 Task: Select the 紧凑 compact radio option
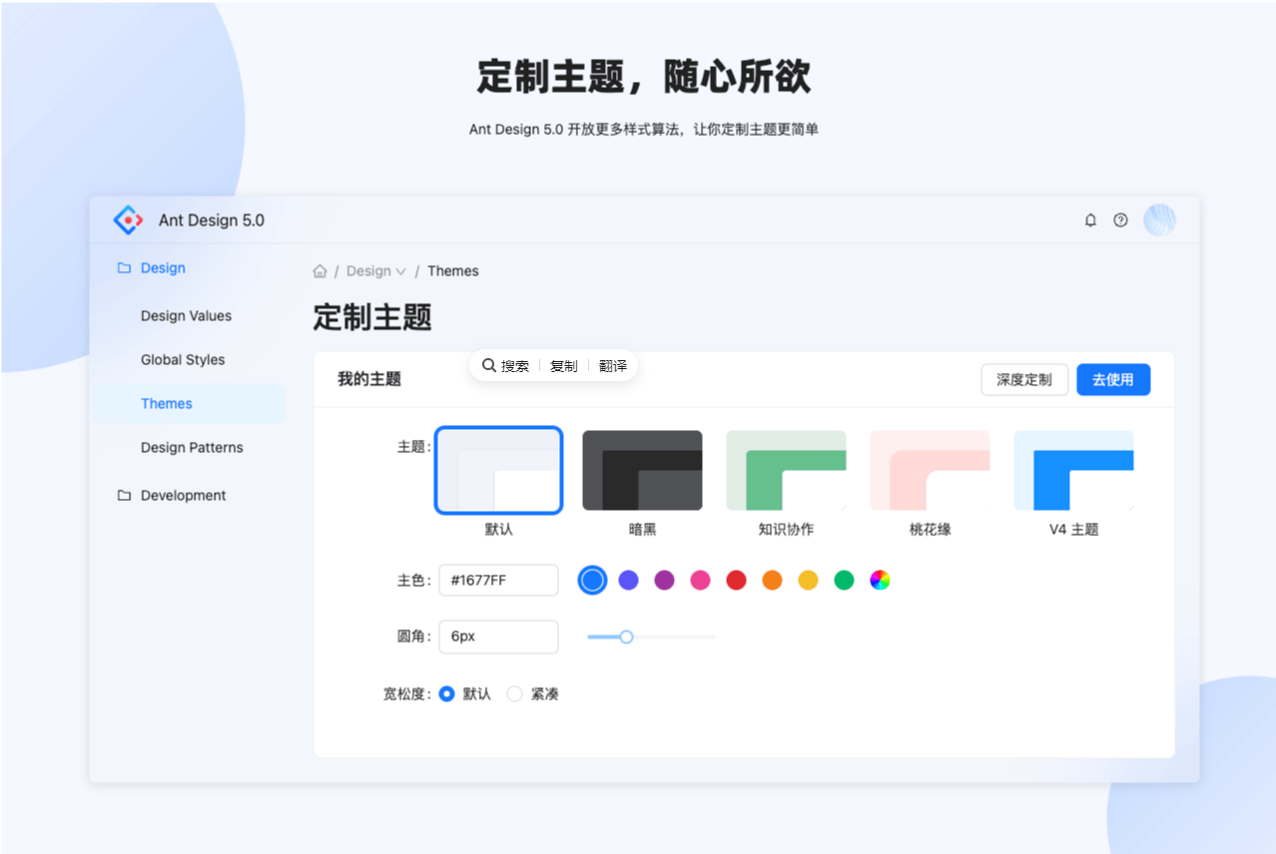pyautogui.click(x=514, y=693)
